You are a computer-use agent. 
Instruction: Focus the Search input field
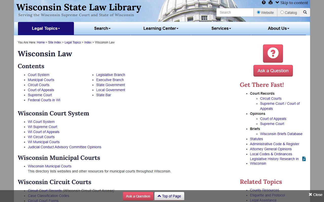[x=235, y=12]
